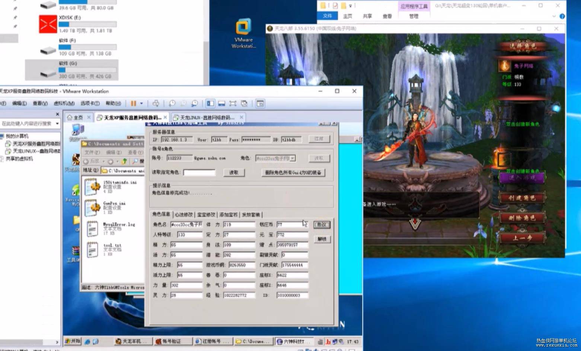Viewport: 581px width, 351px height.
Task: Expand the library search dropdown arrow
Action: (57, 123)
